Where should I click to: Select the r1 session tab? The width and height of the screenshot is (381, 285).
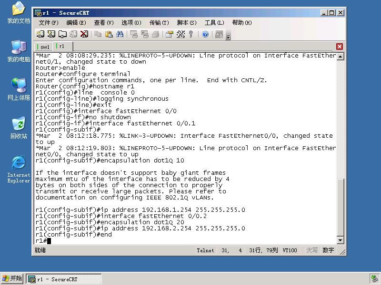[62, 46]
